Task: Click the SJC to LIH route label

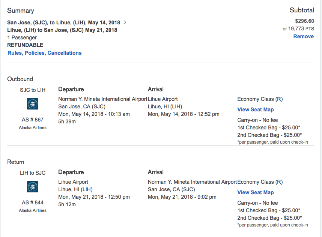Action: pyautogui.click(x=33, y=90)
